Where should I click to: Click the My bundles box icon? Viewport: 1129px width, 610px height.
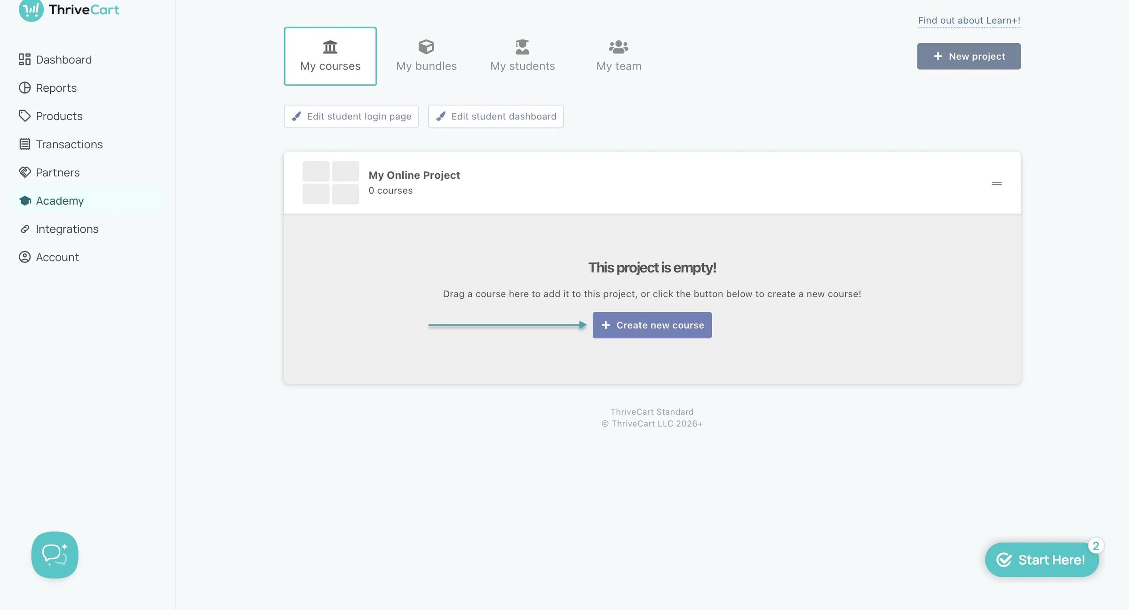426,47
